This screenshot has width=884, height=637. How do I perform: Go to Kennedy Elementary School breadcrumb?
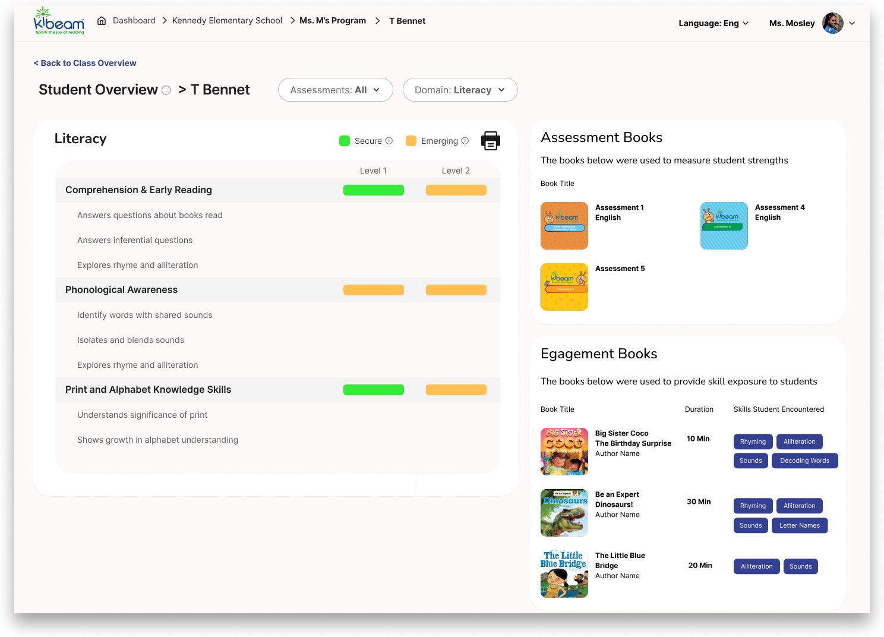227,21
